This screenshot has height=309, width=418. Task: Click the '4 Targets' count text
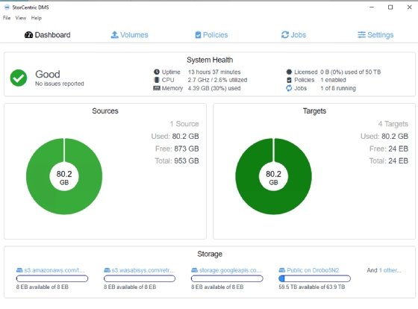click(393, 124)
